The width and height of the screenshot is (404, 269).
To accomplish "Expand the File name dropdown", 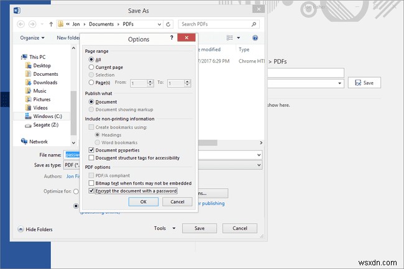I will tap(259, 155).
